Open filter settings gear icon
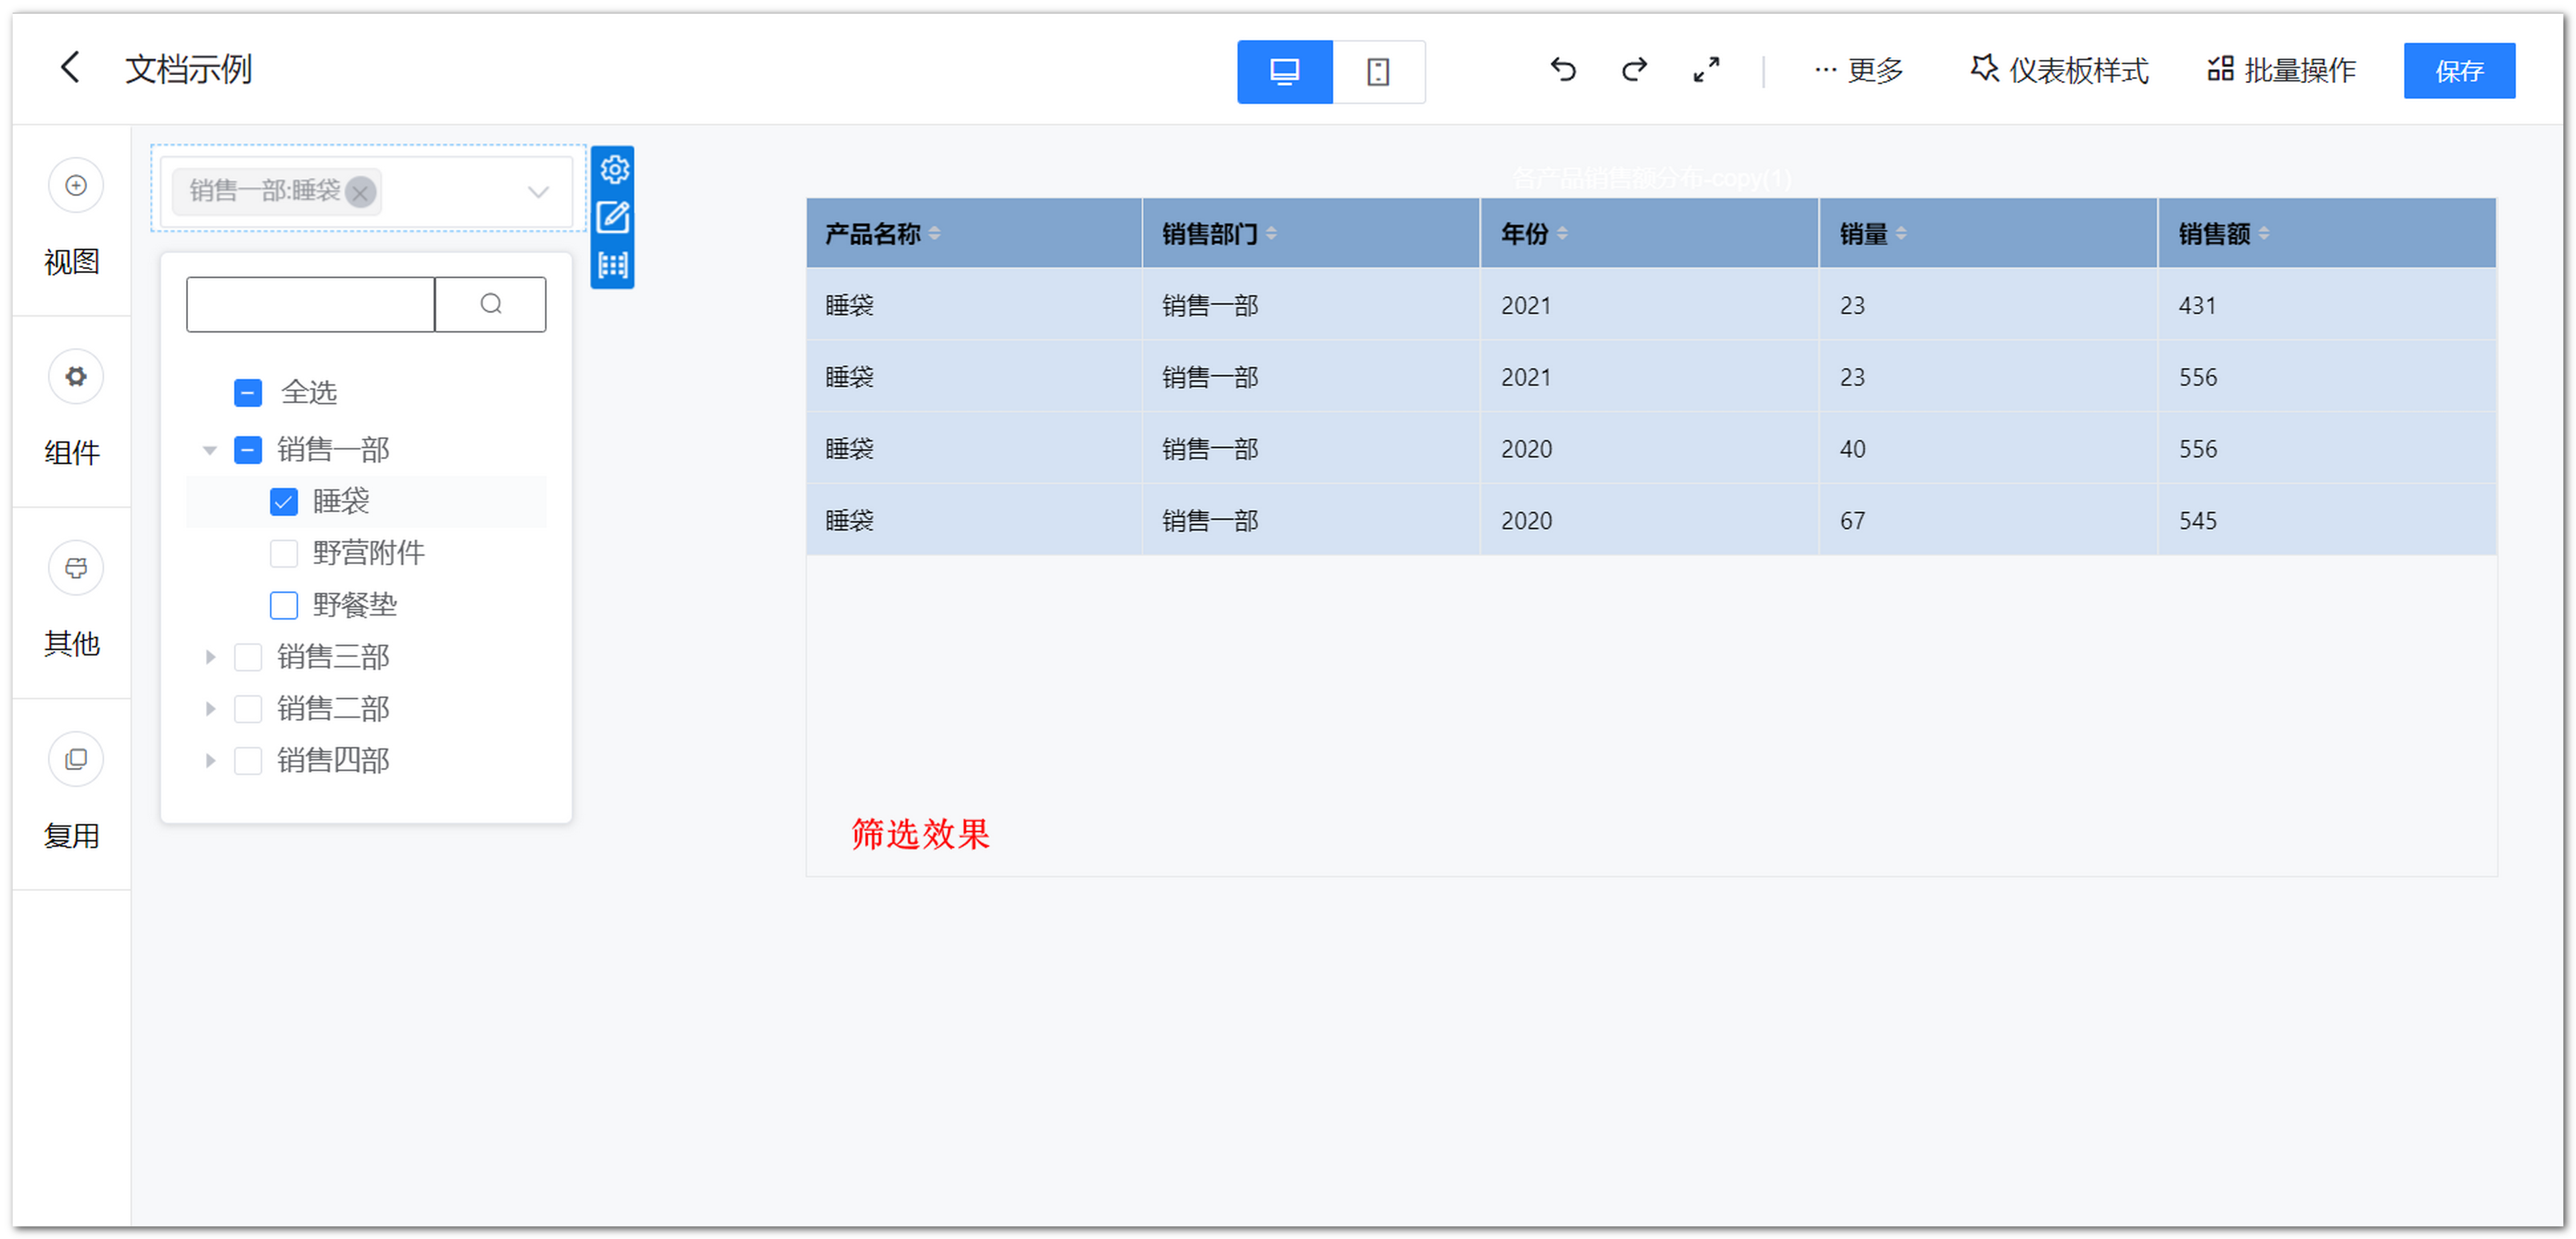 [x=614, y=170]
